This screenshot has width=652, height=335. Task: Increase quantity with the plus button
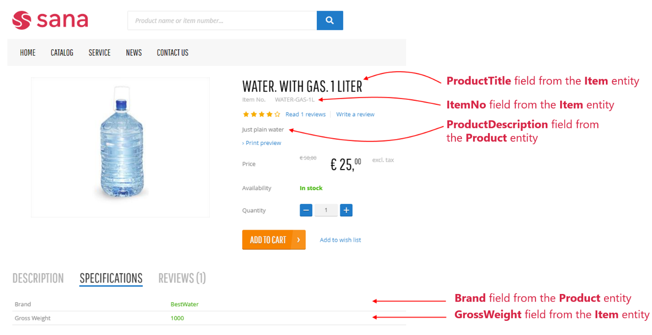346,210
